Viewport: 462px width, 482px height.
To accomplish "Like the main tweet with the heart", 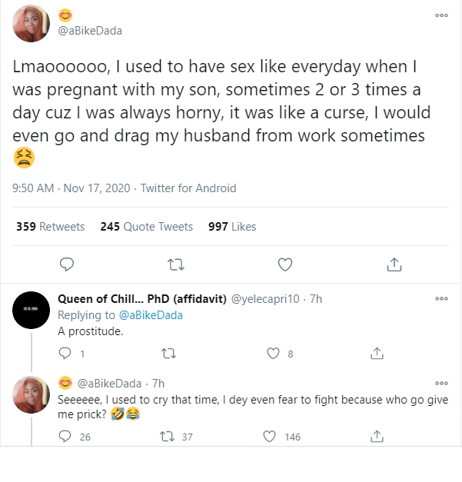I will pos(285,264).
